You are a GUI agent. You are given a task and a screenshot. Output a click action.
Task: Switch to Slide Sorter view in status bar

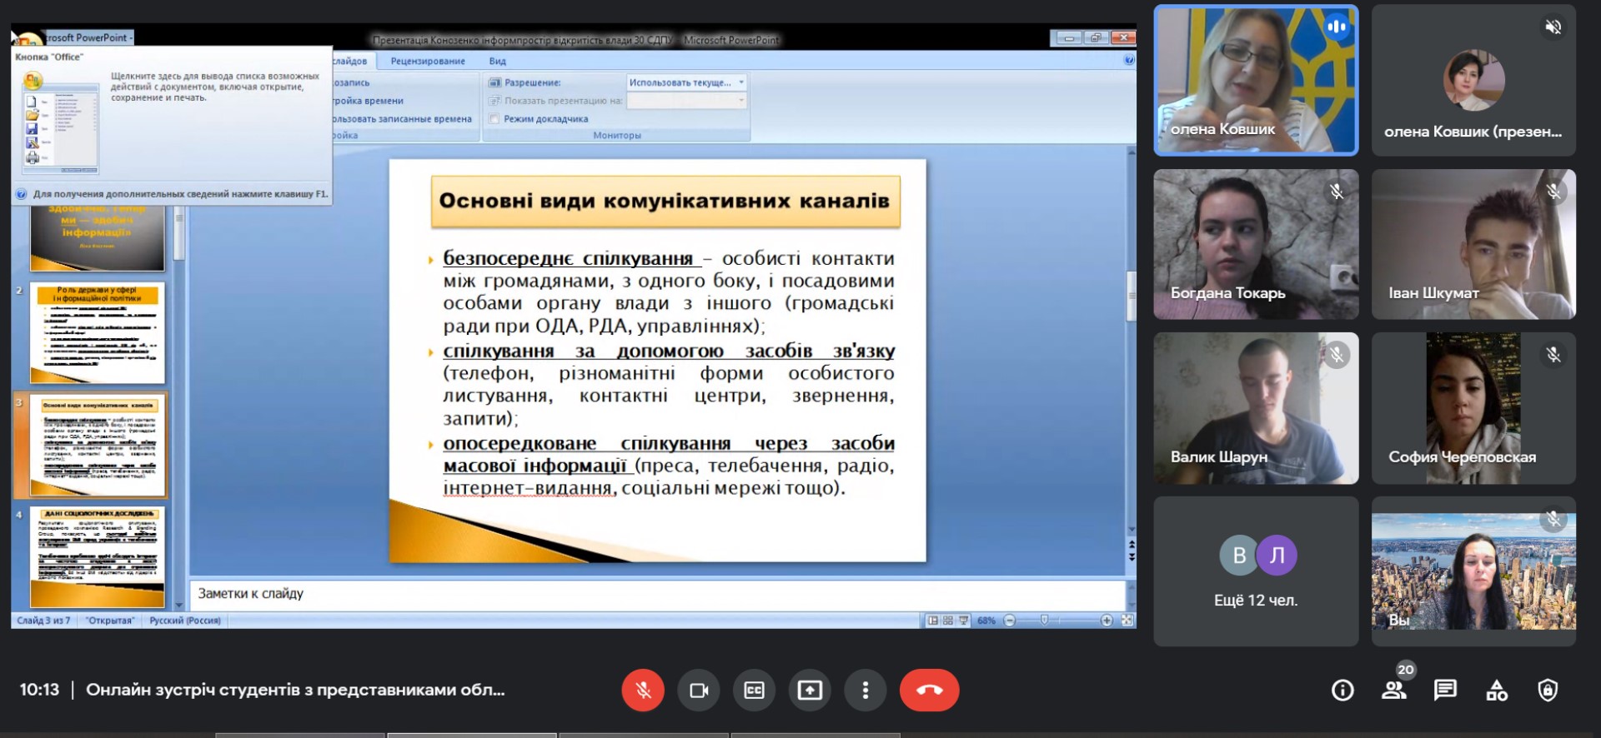(948, 621)
